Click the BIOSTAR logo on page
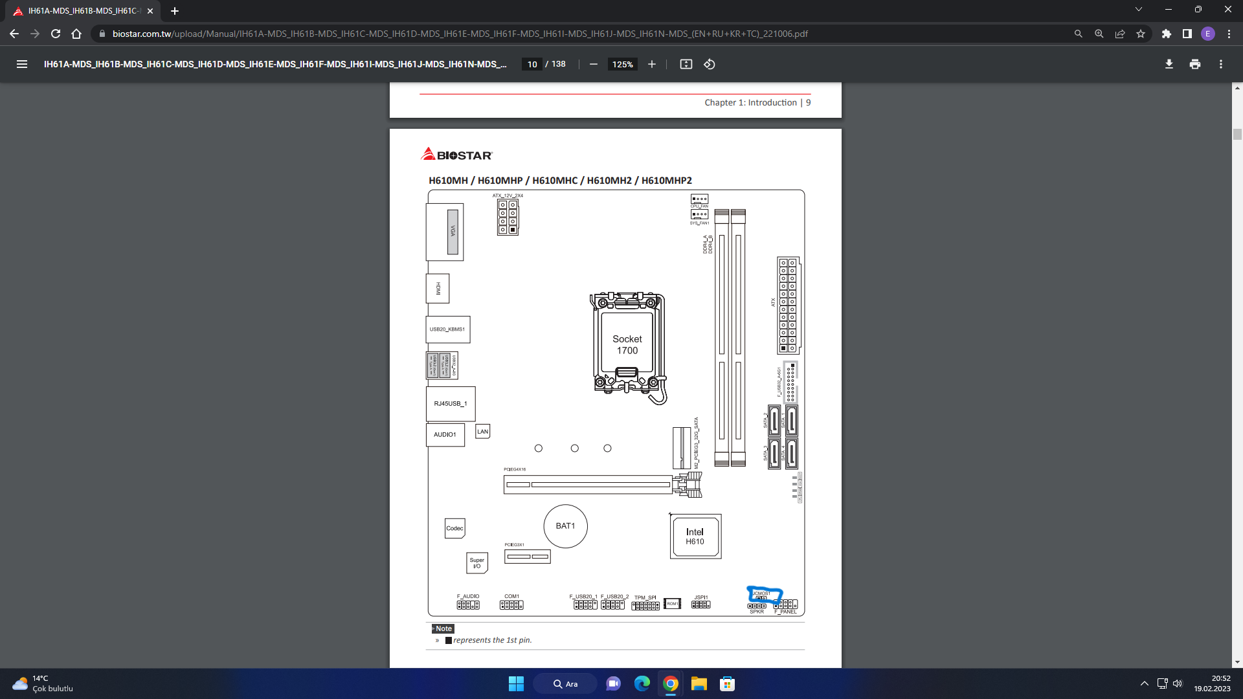Image resolution: width=1243 pixels, height=699 pixels. pyautogui.click(x=457, y=154)
